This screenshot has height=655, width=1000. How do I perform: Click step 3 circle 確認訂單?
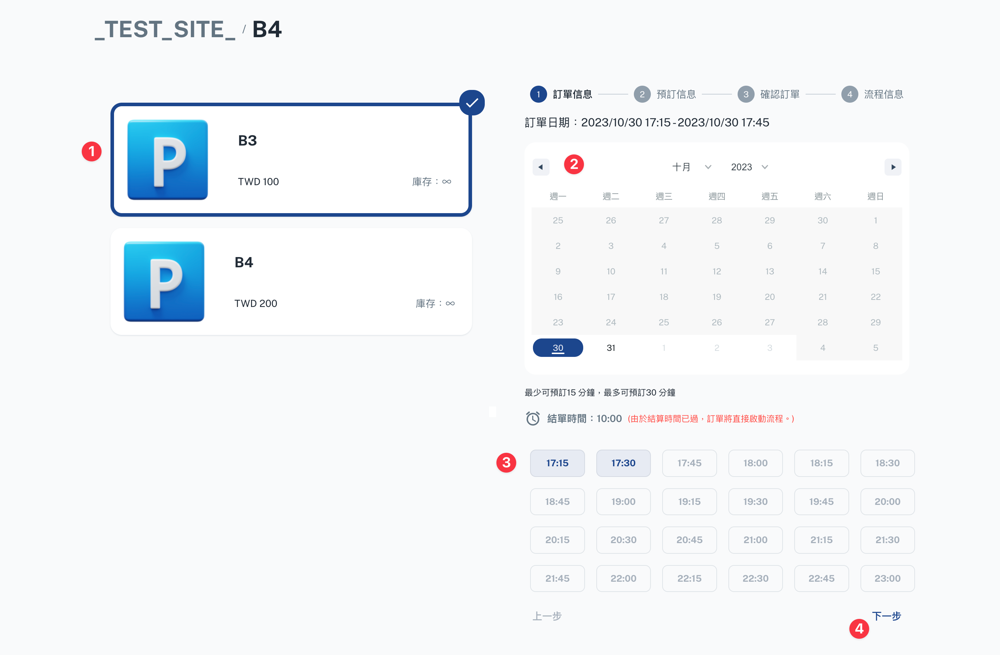[x=746, y=94]
